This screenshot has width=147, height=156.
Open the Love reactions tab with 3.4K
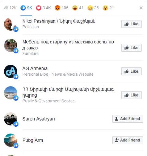43,8
